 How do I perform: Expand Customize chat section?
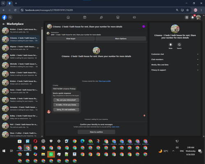point(175,54)
